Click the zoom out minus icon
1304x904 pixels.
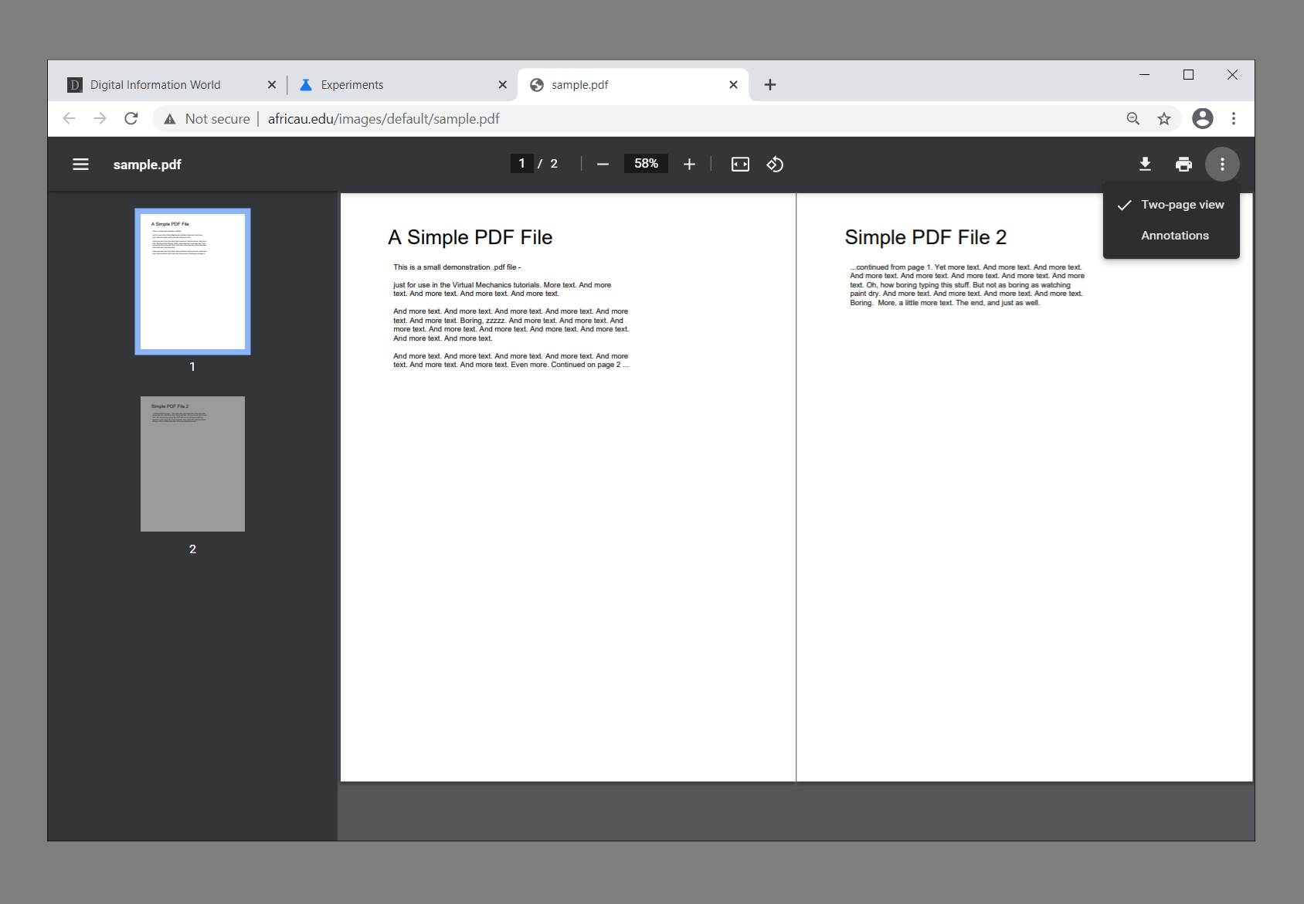tap(603, 163)
